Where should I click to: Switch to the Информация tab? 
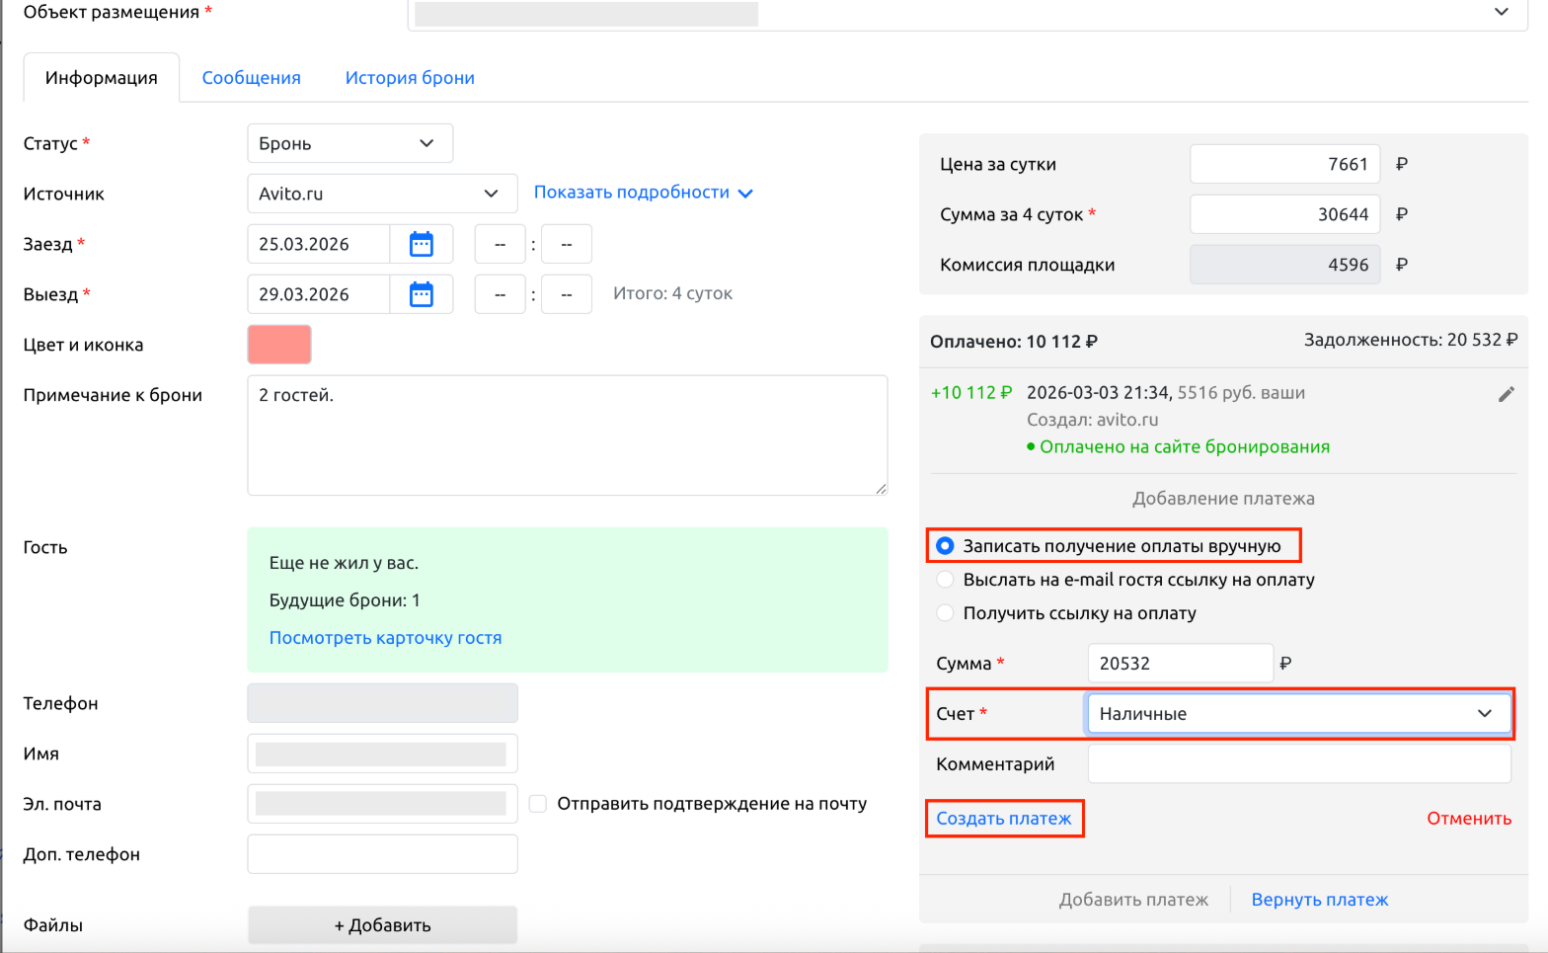tap(101, 78)
